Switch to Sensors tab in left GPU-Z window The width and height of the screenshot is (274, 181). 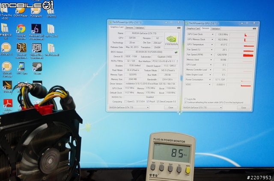[x=129, y=28]
